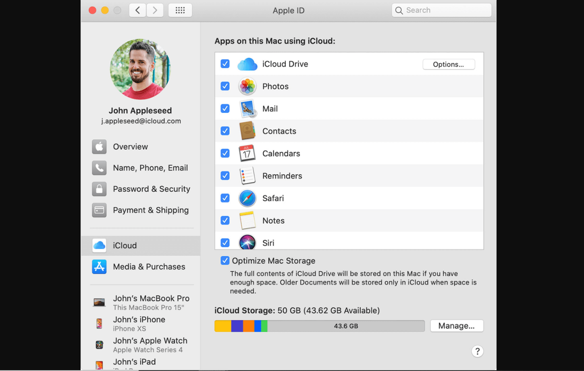
Task: Go back with the left arrow button
Action: coord(137,10)
